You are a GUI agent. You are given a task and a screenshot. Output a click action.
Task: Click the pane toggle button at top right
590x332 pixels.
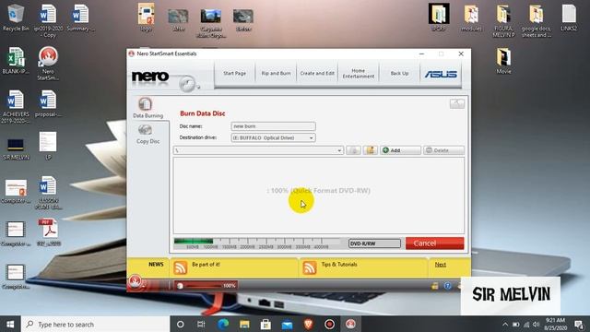point(457,104)
